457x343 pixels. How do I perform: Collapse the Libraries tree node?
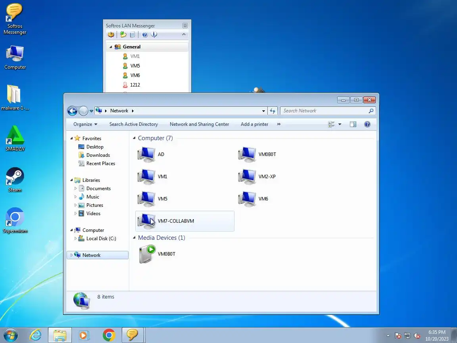[71, 180]
